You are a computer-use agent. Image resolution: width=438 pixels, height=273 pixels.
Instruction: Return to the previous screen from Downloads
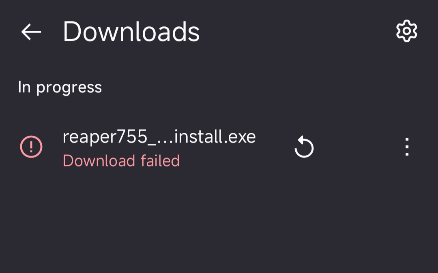pos(31,32)
